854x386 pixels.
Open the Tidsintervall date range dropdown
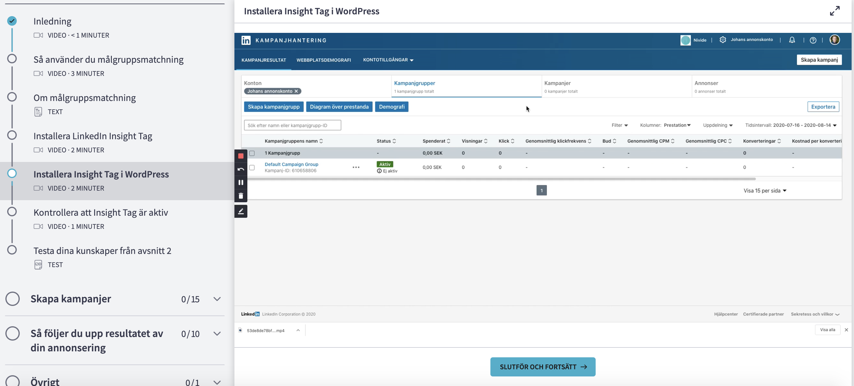point(791,125)
